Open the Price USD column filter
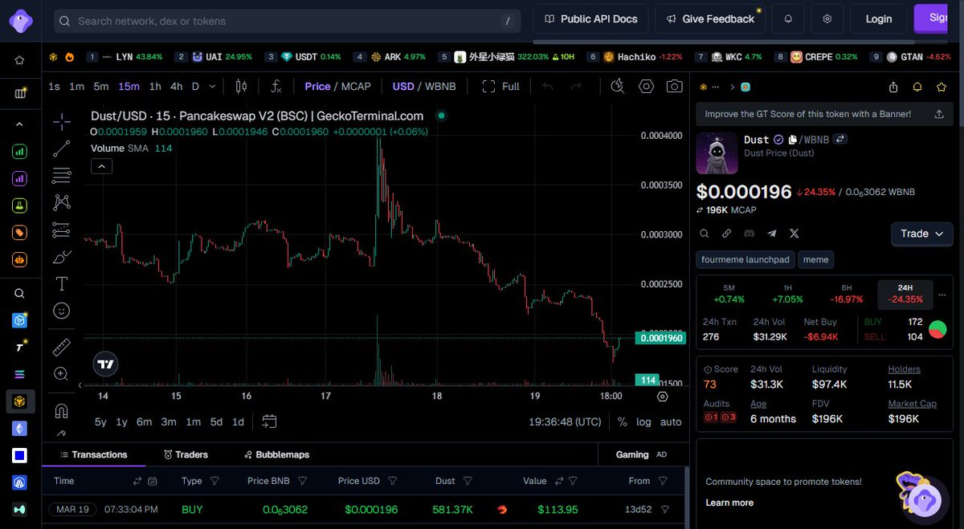 pyautogui.click(x=394, y=481)
